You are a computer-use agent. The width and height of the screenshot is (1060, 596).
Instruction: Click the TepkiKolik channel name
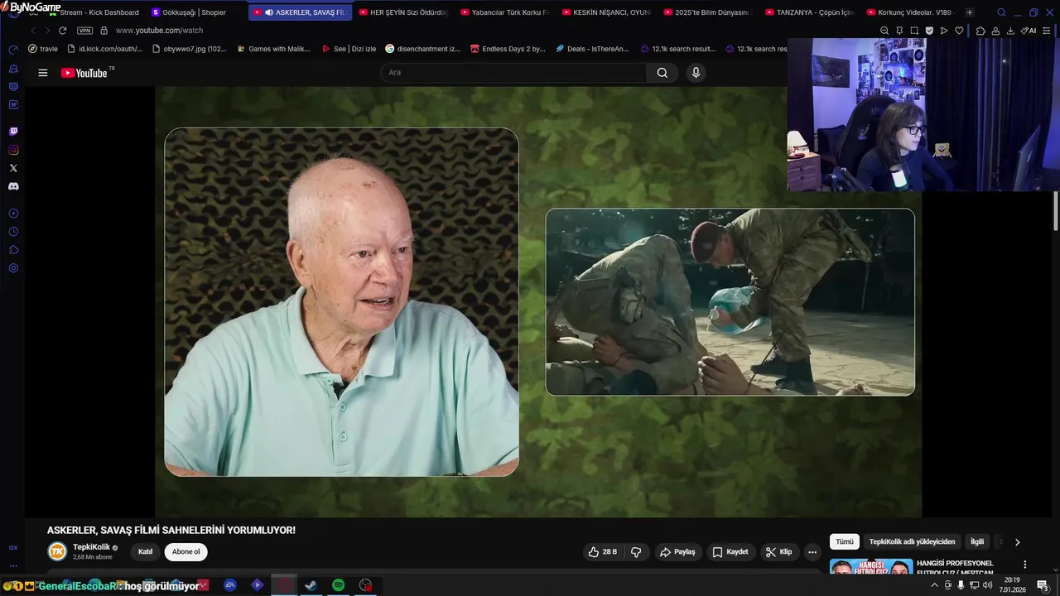tap(91, 547)
